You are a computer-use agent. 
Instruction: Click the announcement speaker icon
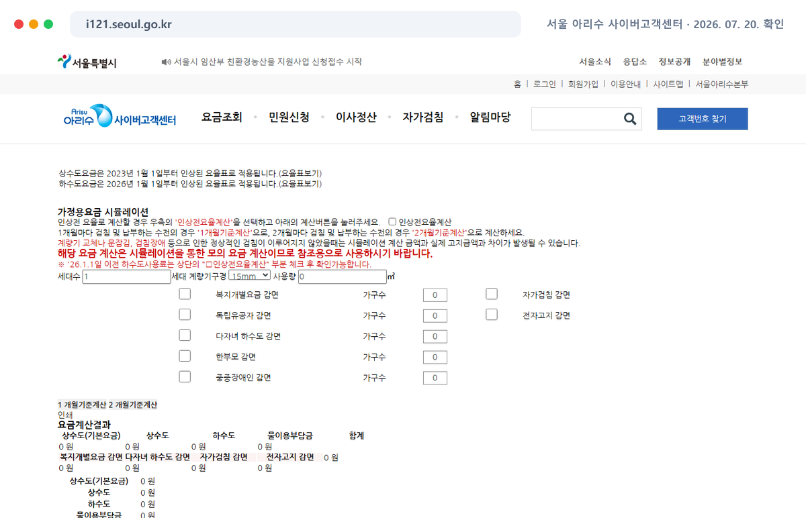167,62
